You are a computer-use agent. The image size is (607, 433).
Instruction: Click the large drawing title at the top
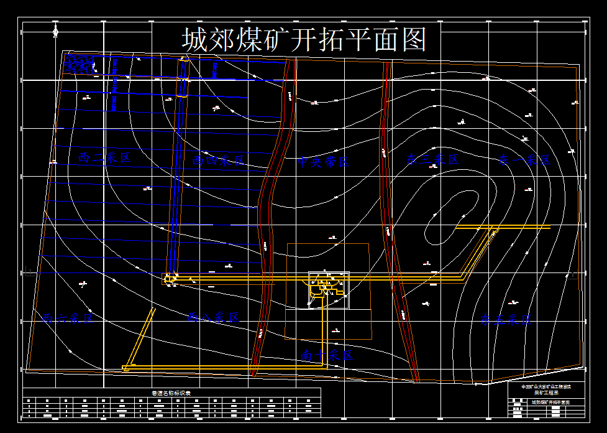[x=301, y=37]
